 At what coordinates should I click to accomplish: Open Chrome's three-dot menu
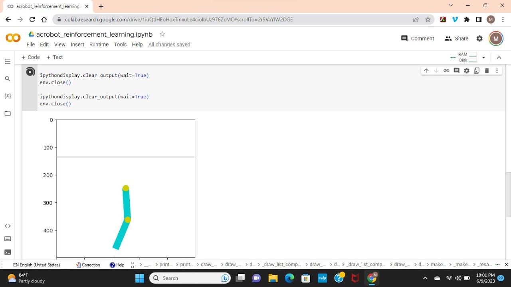pos(503,20)
